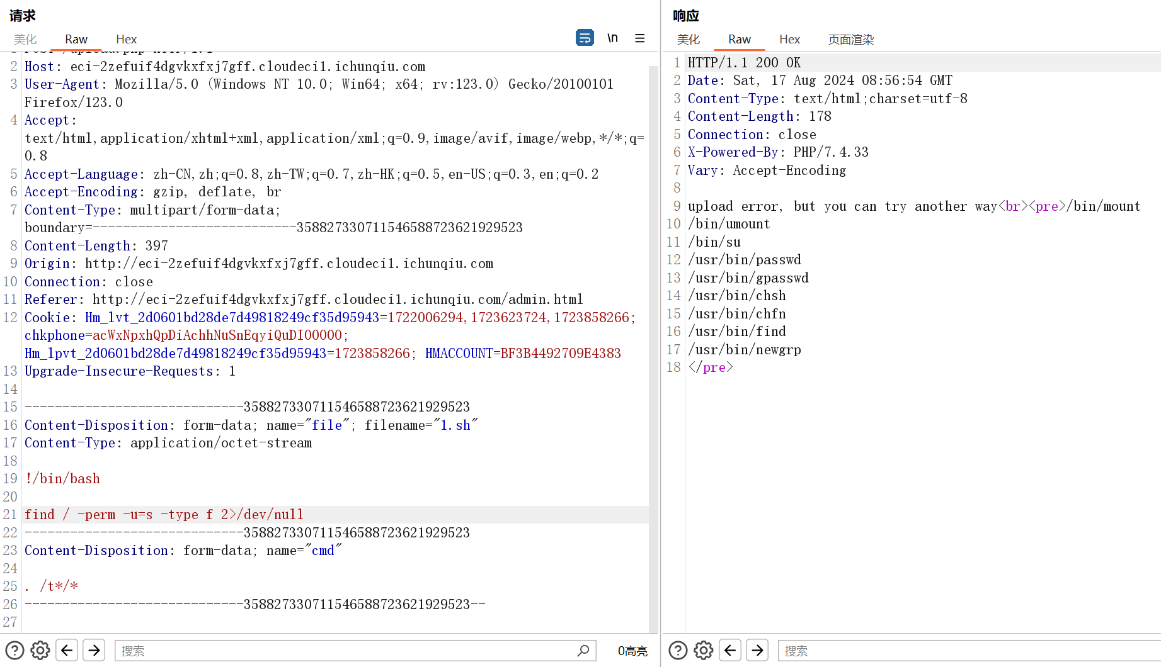The image size is (1161, 667).
Task: Click the chkphone cookie value line
Action: (x=186, y=335)
